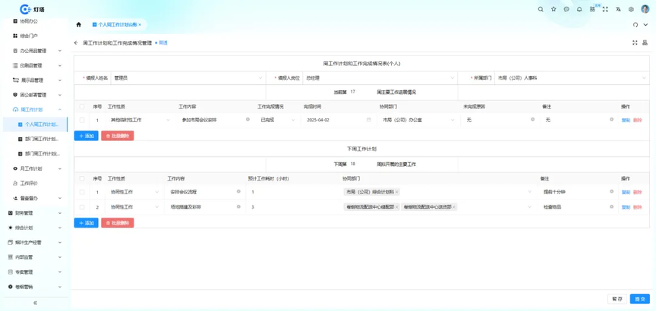Click 添加 under the current-week table
Screen dimensions: 656x311
(x=87, y=136)
